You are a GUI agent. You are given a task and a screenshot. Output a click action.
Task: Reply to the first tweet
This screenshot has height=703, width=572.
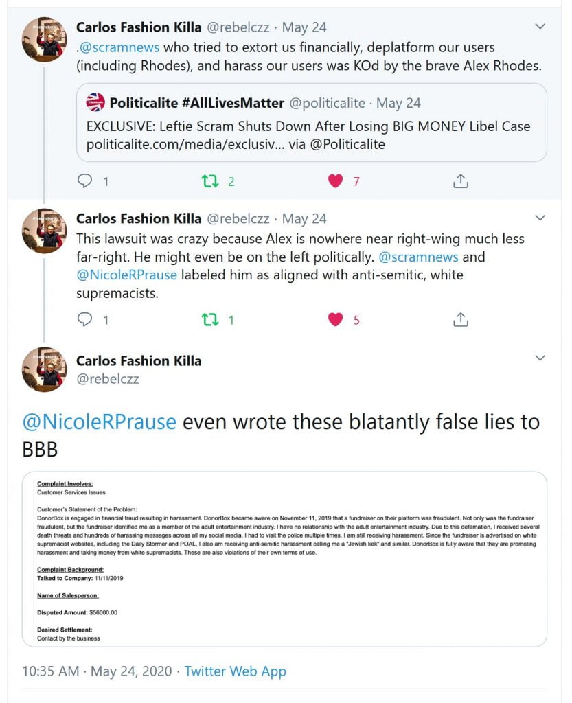(x=85, y=181)
